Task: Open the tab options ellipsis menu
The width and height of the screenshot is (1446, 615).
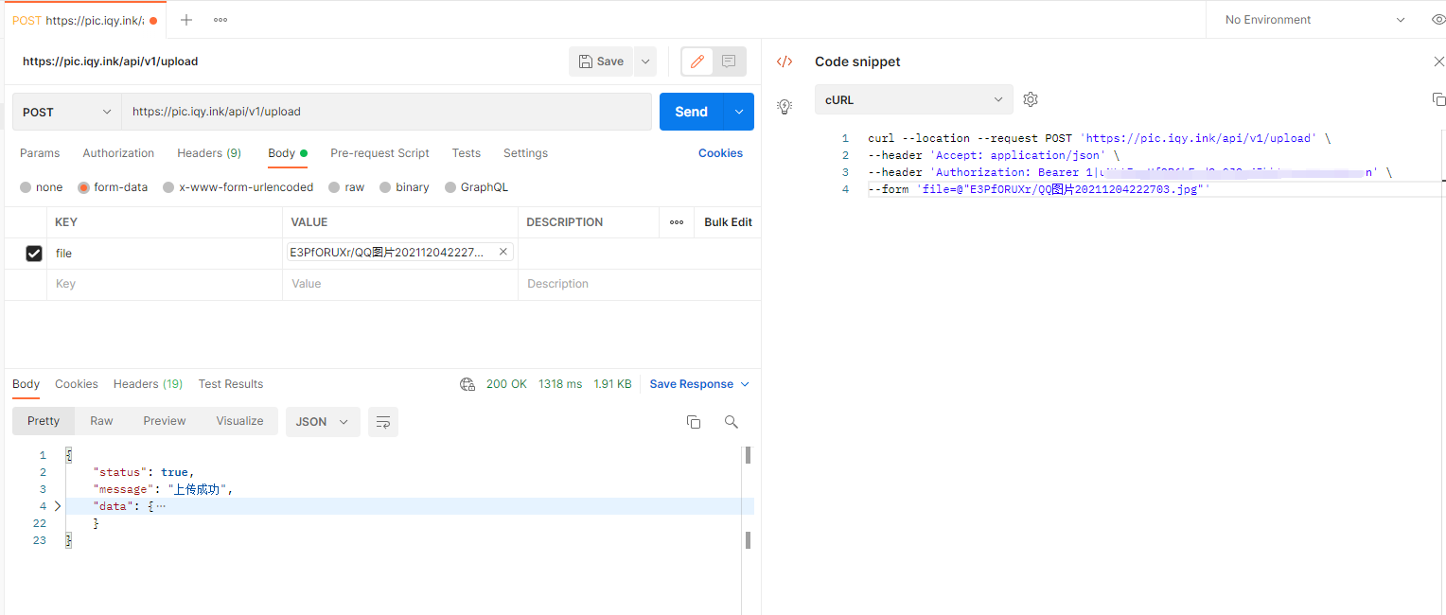Action: 220,20
